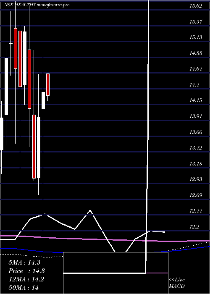Image resolution: width=210 pixels, height=294 pixels.
Task: Click the 14.4 price axis label
Action: [194, 85]
